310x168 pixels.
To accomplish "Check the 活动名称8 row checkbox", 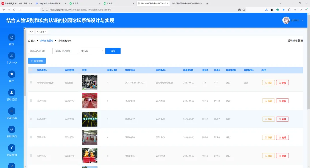I will [x=31, y=101].
